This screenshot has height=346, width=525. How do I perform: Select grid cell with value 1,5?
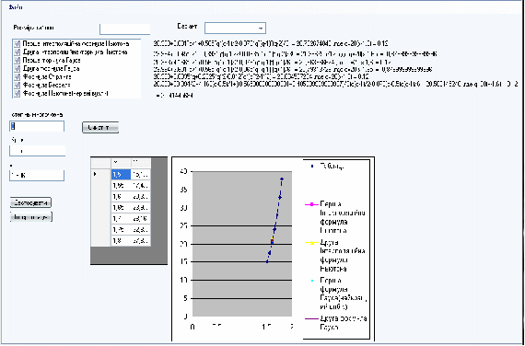(121, 174)
